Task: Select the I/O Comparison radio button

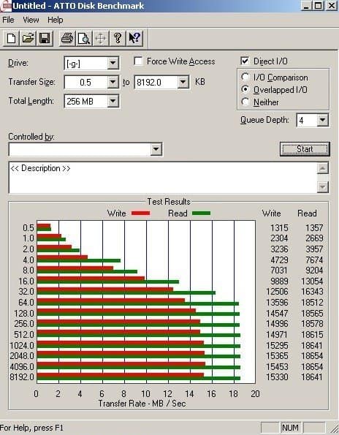Action: click(x=245, y=77)
